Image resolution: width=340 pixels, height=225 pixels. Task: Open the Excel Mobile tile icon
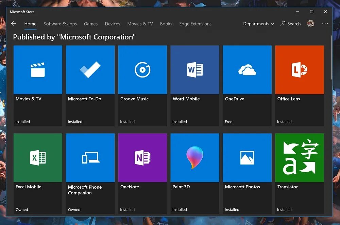click(x=38, y=158)
